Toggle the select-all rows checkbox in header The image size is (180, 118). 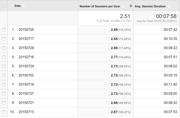[4, 6]
